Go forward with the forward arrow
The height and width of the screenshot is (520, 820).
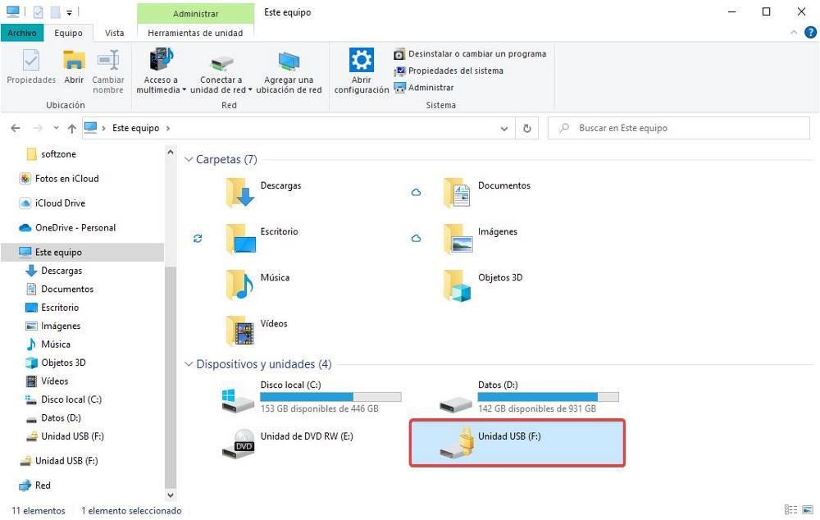38,128
